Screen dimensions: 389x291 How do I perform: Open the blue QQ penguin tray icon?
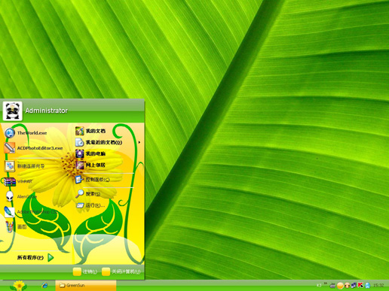tap(367, 285)
